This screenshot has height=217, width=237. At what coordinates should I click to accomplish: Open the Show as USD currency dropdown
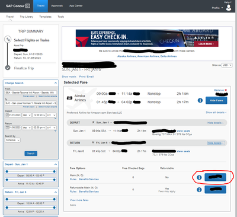pos(227,65)
